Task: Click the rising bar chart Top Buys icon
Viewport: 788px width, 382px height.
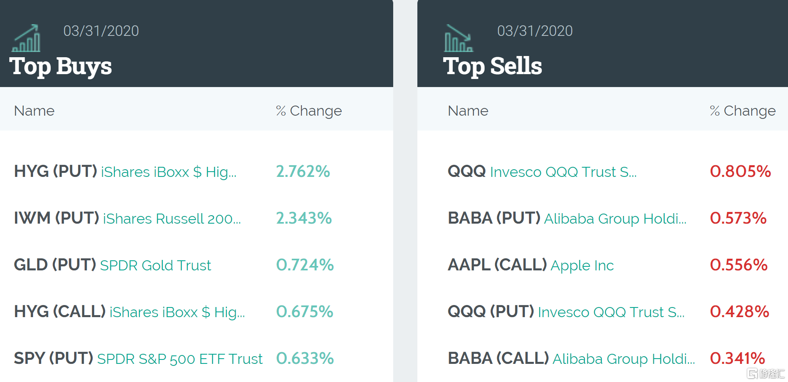Action: [x=27, y=39]
